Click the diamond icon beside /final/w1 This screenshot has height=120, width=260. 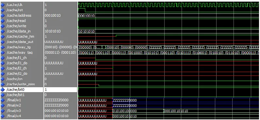[3, 100]
